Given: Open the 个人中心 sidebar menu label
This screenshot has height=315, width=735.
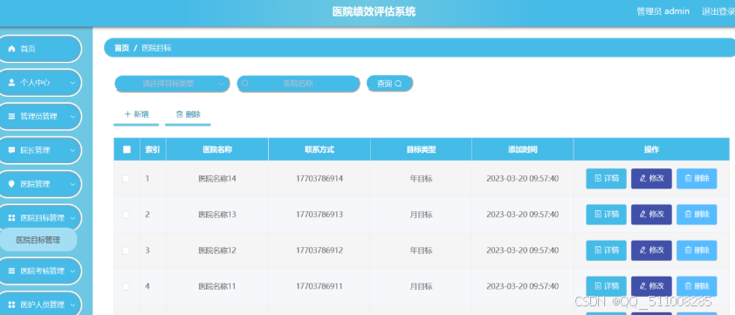Looking at the screenshot, I should tap(35, 83).
